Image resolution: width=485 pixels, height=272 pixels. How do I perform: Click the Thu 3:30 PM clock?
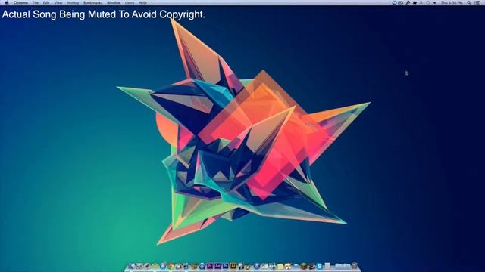[x=452, y=2]
